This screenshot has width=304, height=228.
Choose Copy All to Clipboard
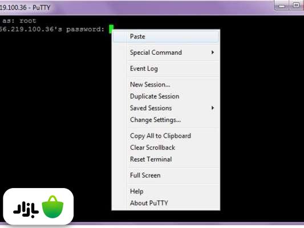click(x=166, y=136)
